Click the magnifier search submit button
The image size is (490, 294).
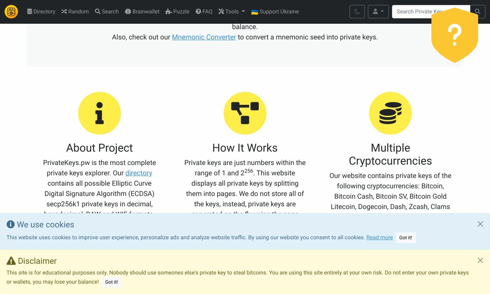477,11
